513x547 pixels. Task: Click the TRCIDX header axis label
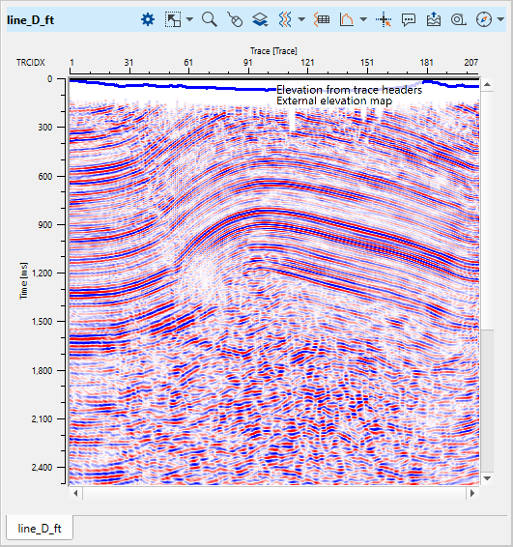pos(31,63)
